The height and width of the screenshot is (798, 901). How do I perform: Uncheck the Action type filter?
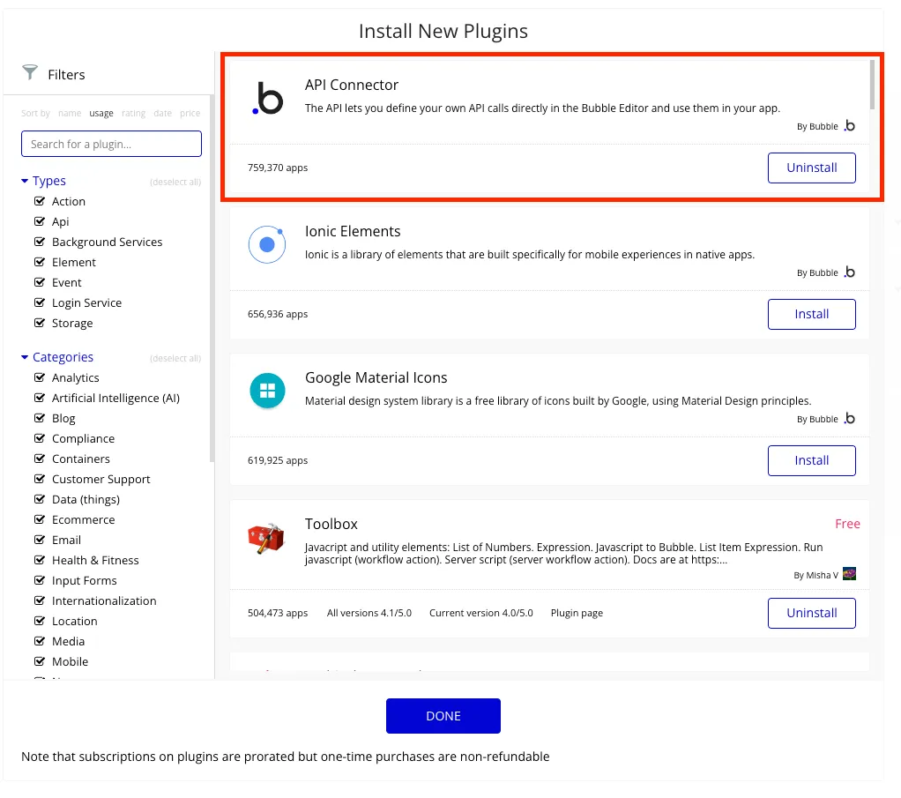click(40, 201)
